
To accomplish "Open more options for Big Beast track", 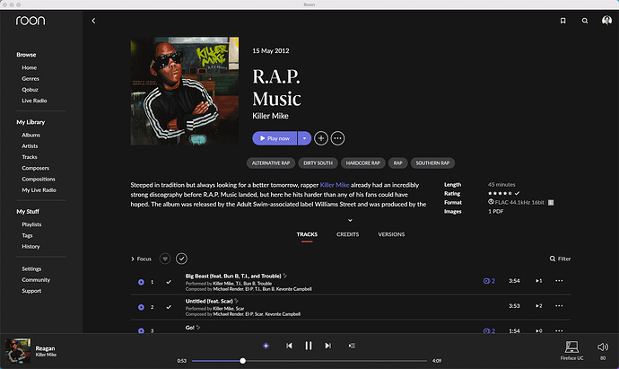I will (x=559, y=281).
